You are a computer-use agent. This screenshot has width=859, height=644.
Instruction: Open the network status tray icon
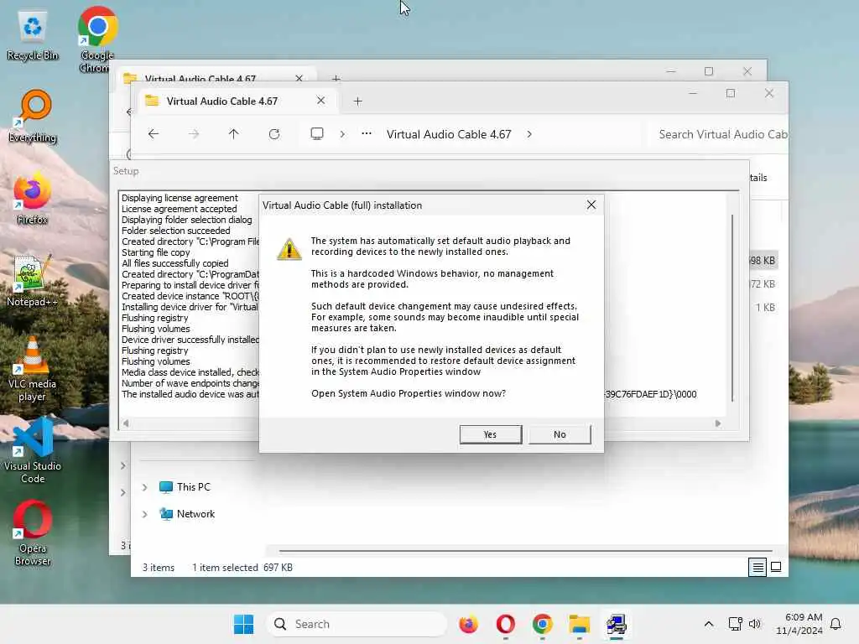(x=735, y=624)
